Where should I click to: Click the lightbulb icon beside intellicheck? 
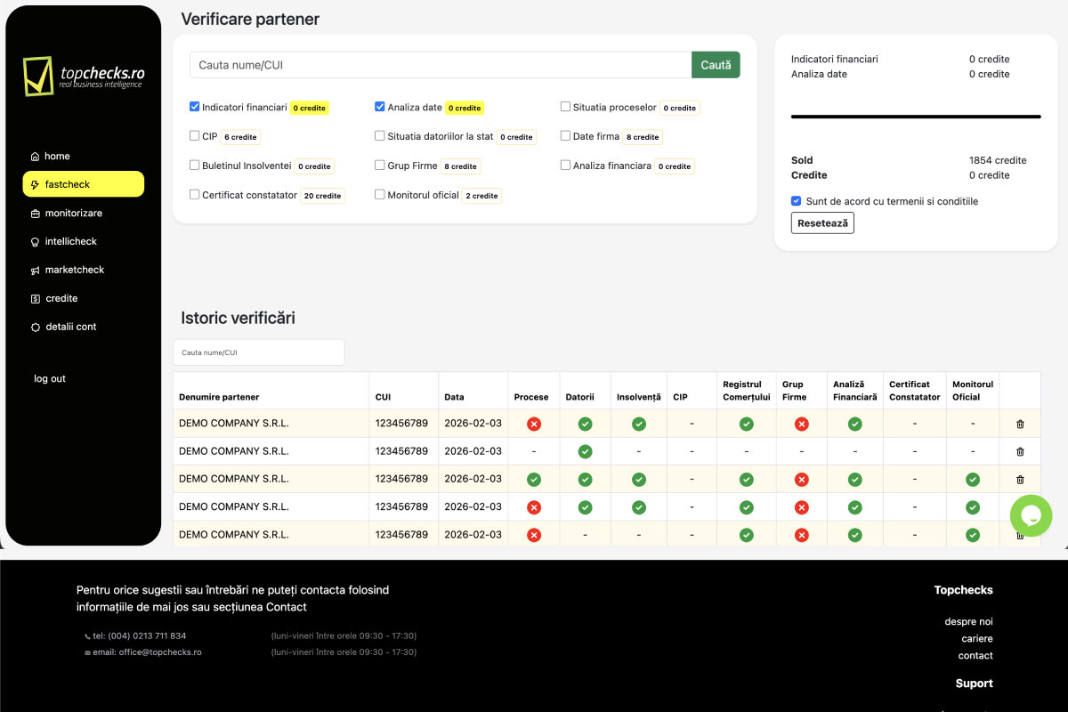point(35,242)
